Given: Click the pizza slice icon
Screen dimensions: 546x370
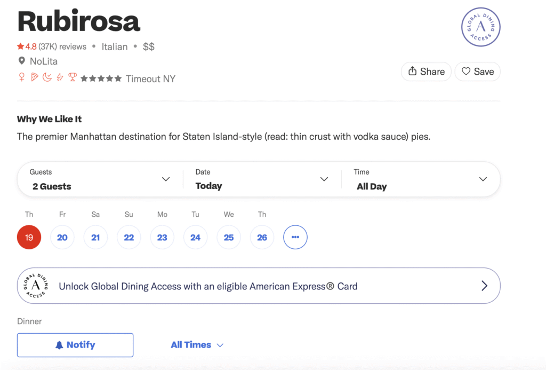Looking at the screenshot, I should 35,77.
